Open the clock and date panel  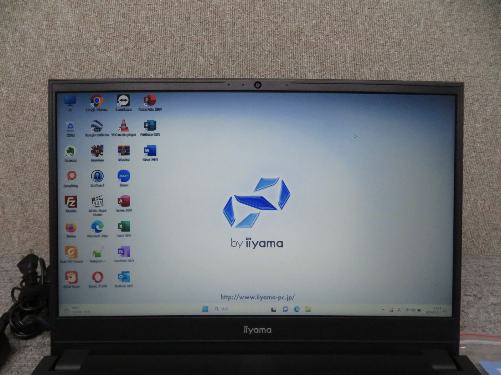(433, 310)
